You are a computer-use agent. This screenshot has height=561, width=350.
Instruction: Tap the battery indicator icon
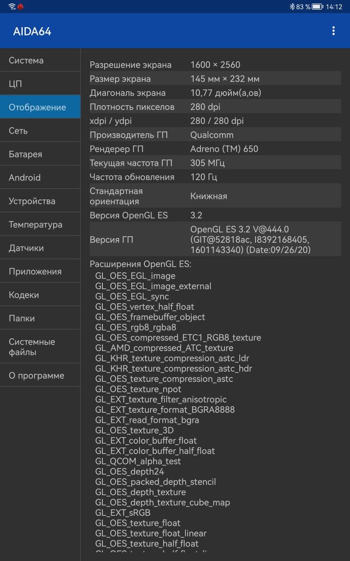point(317,7)
